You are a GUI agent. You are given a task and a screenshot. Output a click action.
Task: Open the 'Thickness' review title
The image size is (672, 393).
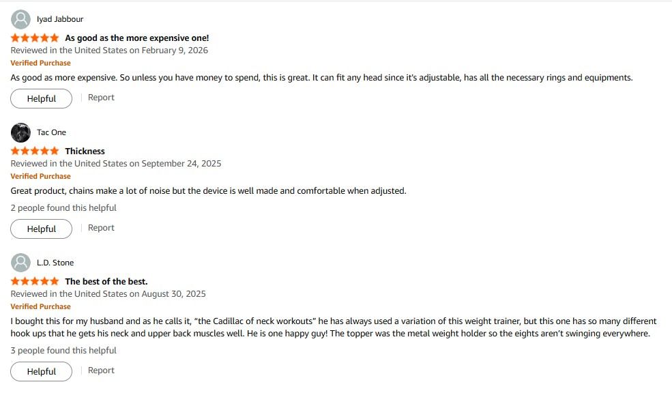click(85, 151)
